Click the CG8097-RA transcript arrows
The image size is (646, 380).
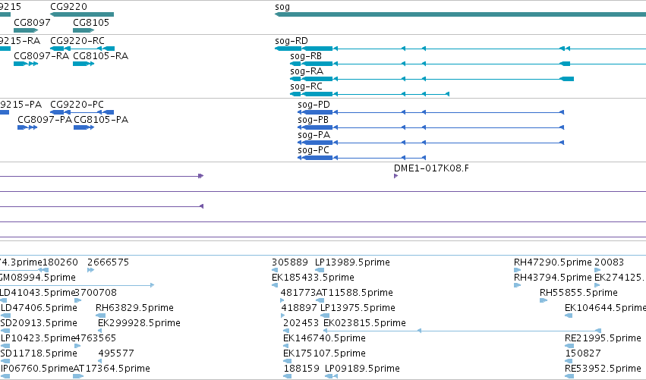(x=26, y=64)
